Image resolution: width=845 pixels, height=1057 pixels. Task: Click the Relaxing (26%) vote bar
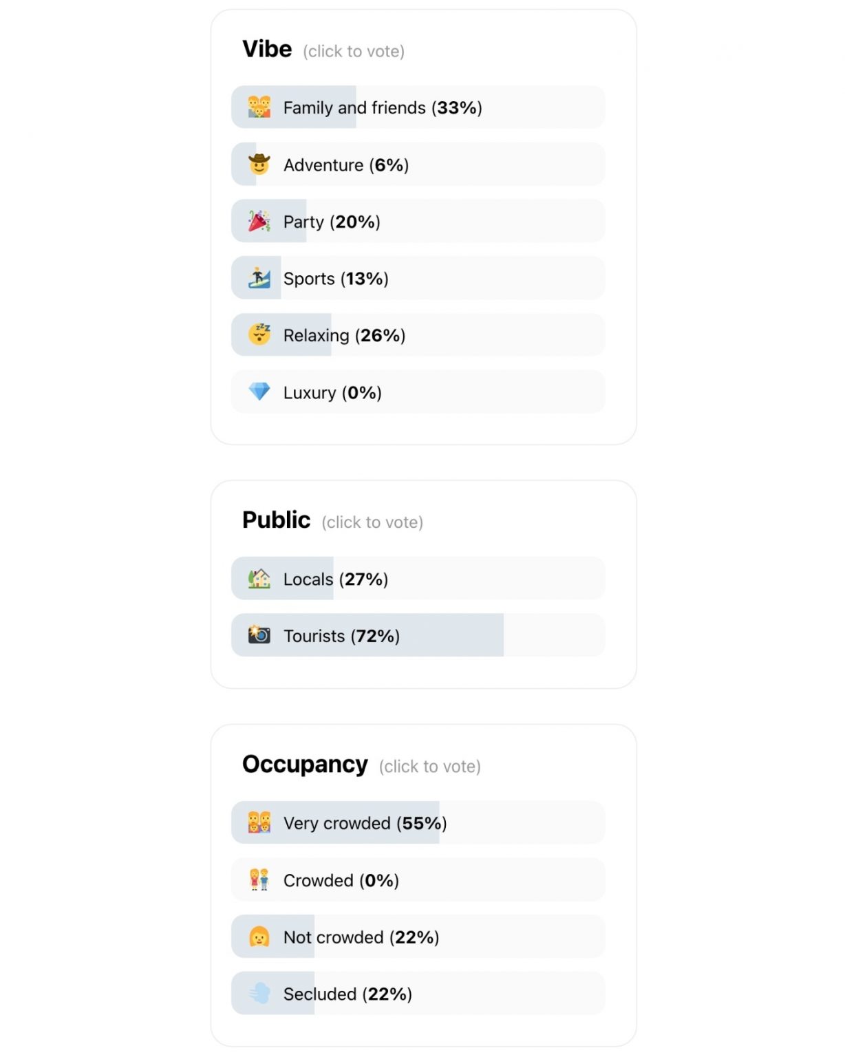point(418,335)
